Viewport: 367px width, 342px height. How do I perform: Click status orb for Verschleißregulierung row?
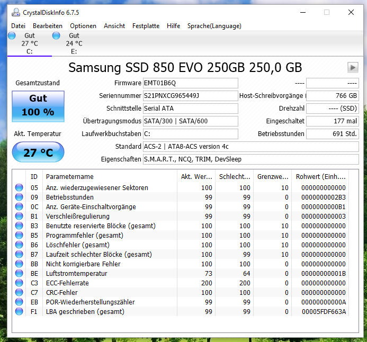19,216
